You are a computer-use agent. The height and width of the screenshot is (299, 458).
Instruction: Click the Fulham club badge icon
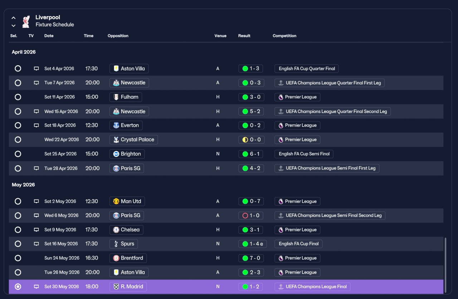pyautogui.click(x=116, y=97)
